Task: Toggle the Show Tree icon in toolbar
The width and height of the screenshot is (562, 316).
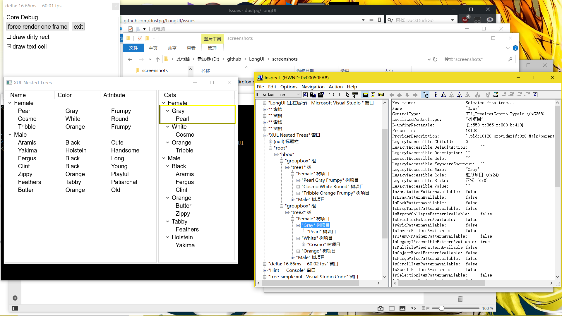Action: click(x=426, y=95)
